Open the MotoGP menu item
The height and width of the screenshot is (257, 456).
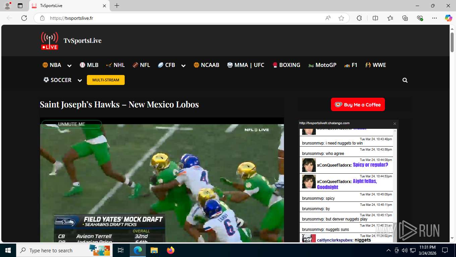pos(322,65)
